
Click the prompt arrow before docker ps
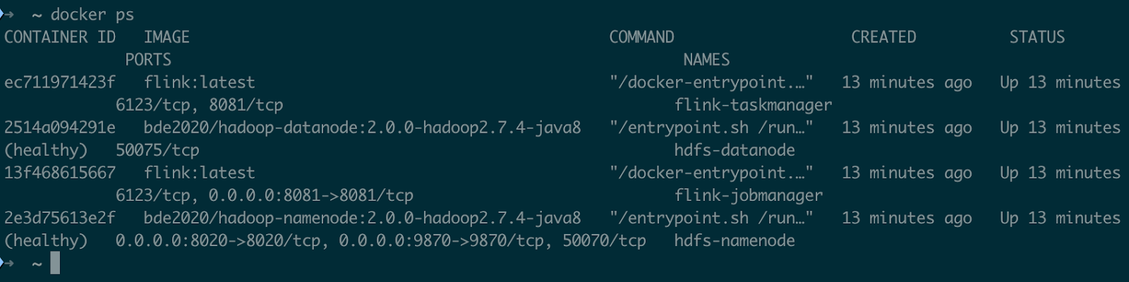8,15
